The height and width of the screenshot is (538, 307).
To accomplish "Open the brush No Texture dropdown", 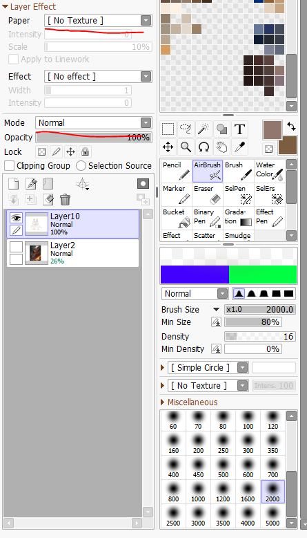I will (242, 386).
